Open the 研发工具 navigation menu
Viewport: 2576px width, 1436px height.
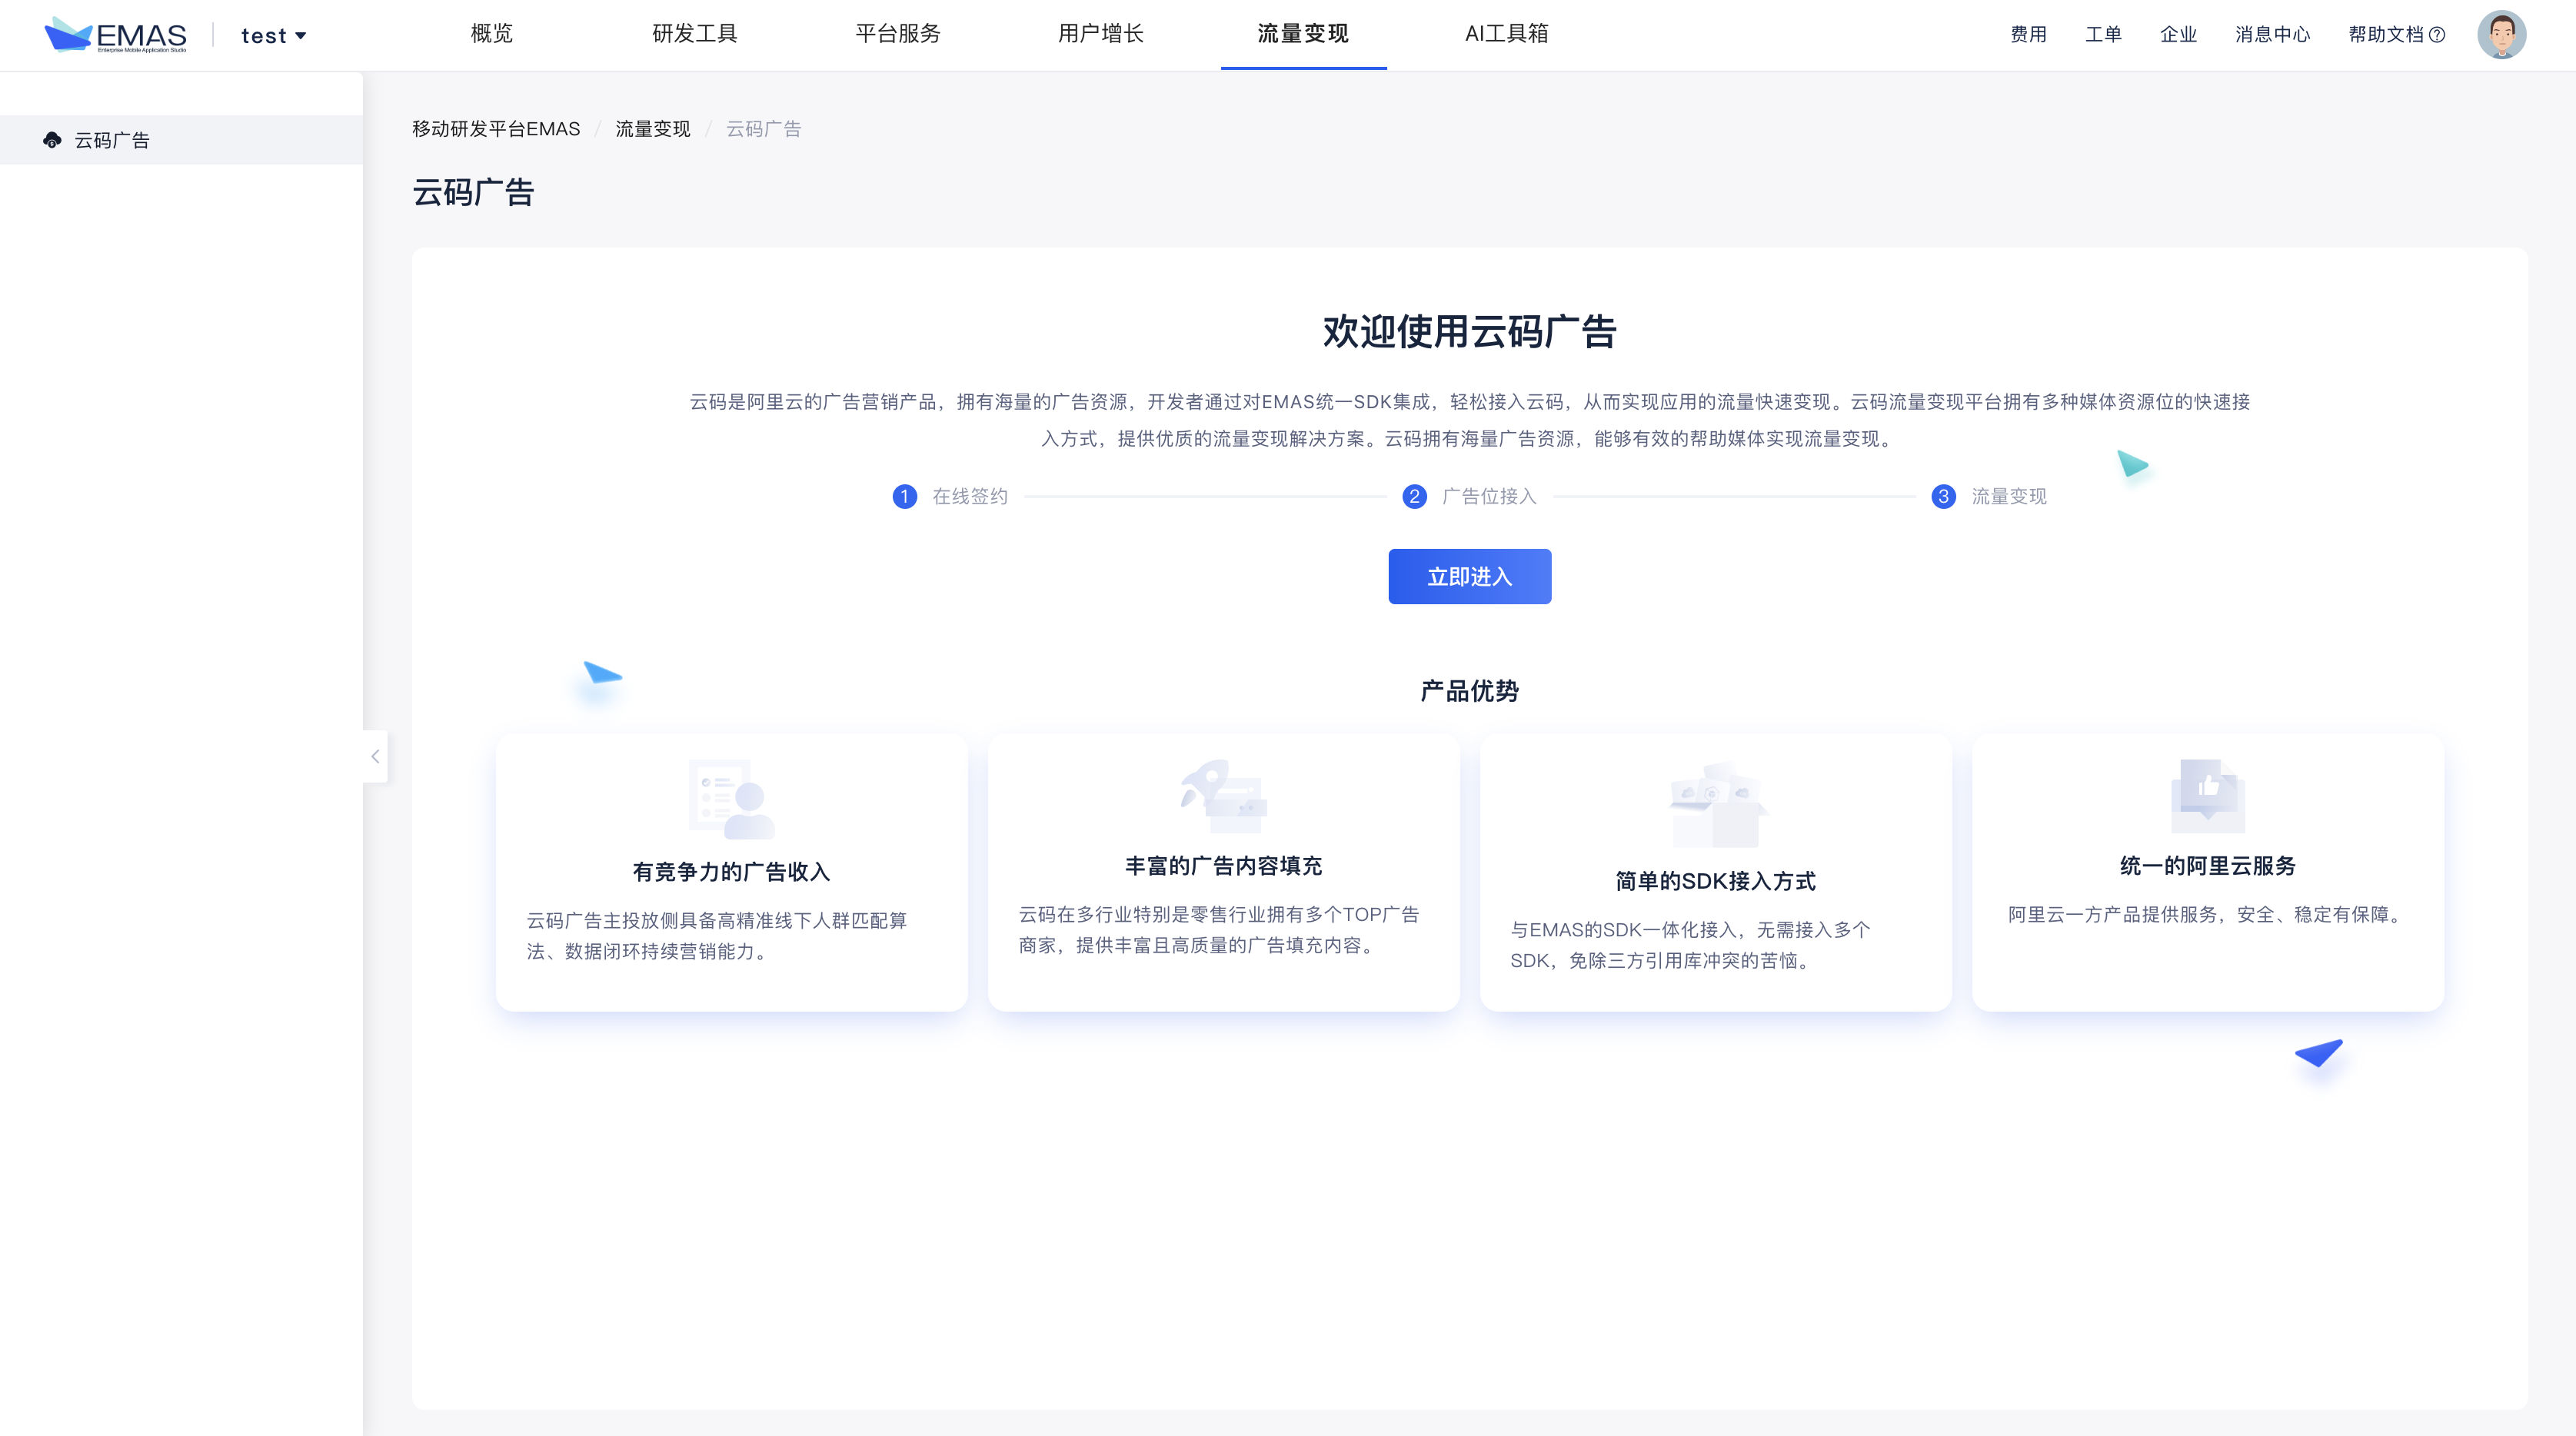694,34
